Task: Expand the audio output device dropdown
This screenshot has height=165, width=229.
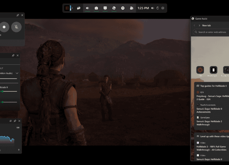Action: (x=17, y=73)
